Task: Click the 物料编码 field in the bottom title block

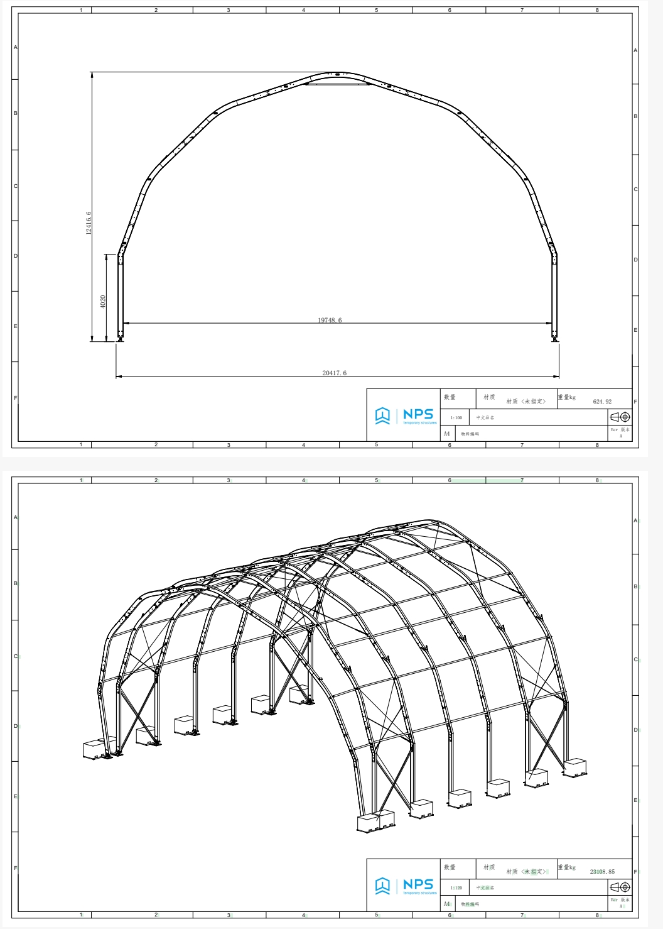Action: click(470, 904)
